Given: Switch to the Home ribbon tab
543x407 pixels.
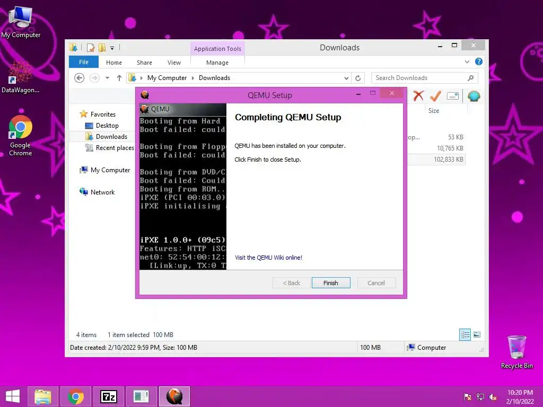Looking at the screenshot, I should point(114,63).
